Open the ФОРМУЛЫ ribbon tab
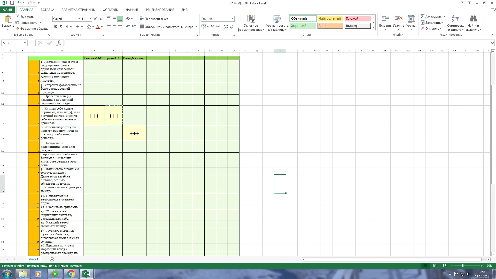496x279 pixels. [110, 10]
